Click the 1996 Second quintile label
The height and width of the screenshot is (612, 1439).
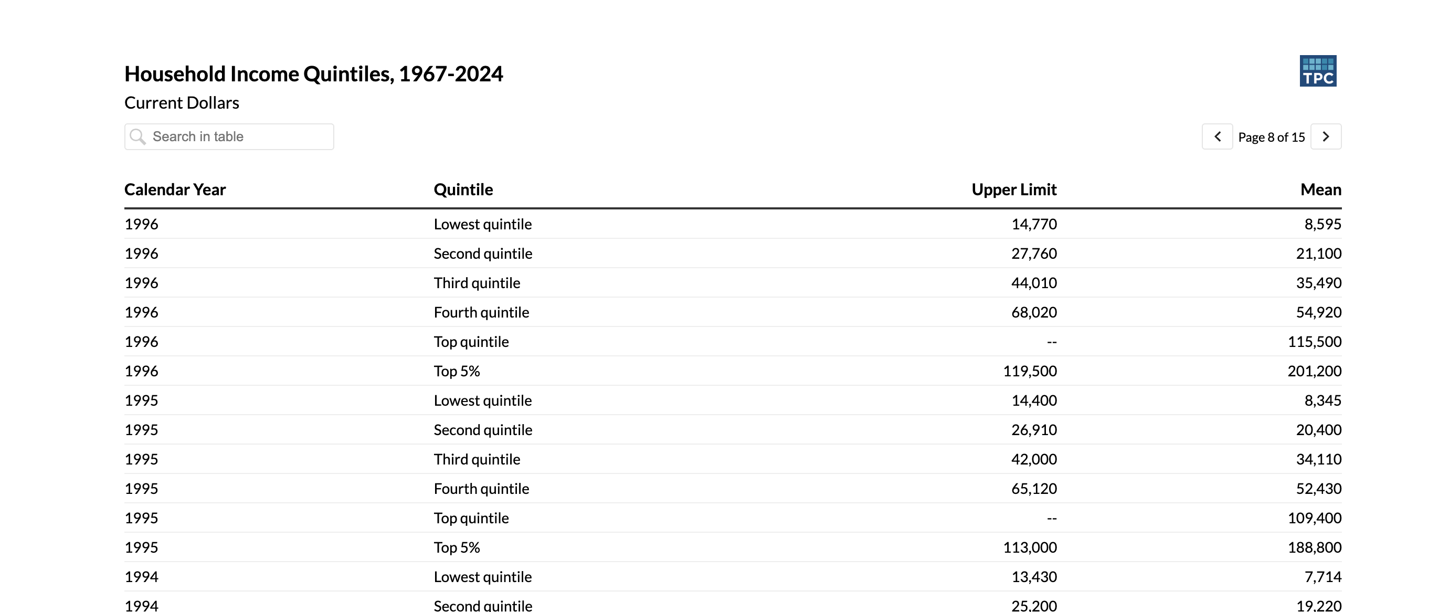(x=483, y=254)
